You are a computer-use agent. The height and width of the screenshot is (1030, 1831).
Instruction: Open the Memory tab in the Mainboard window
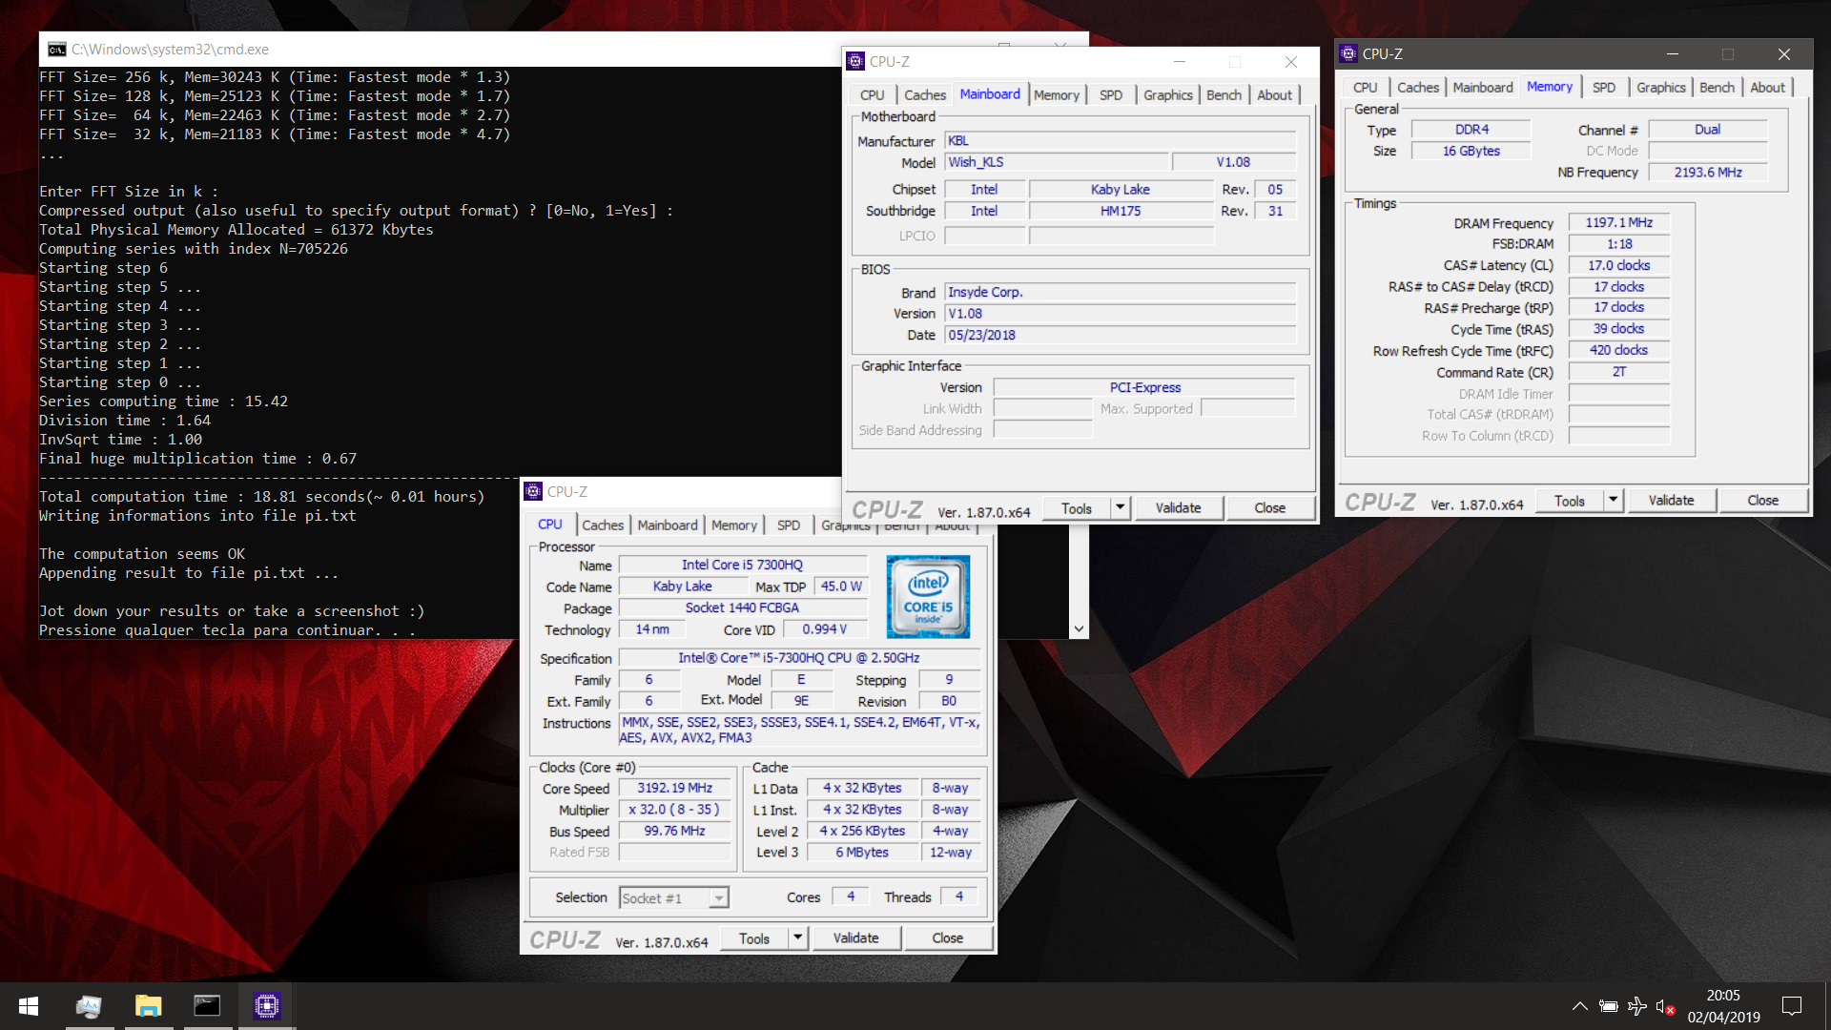[x=1056, y=94]
